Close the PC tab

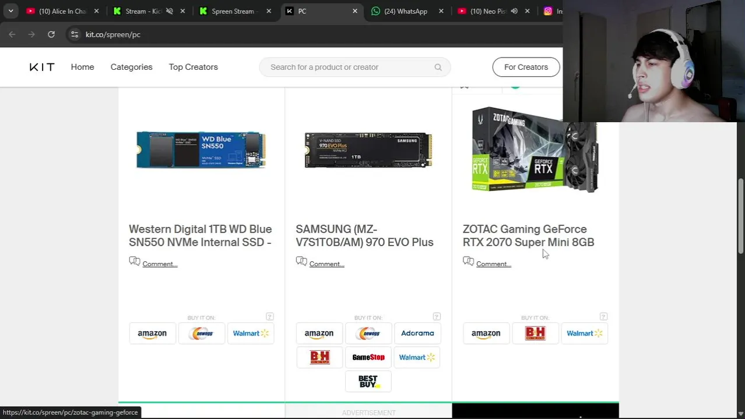(354, 11)
